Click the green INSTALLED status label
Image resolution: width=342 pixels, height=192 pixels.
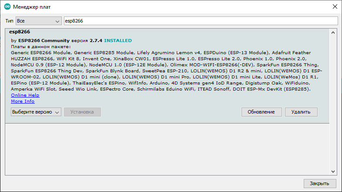click(x=118, y=41)
